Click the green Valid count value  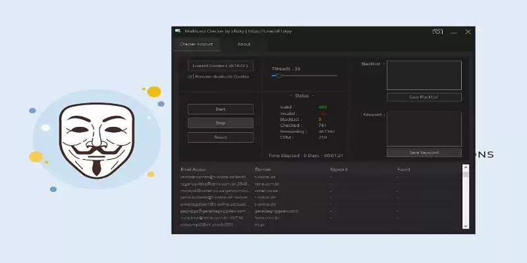point(322,107)
